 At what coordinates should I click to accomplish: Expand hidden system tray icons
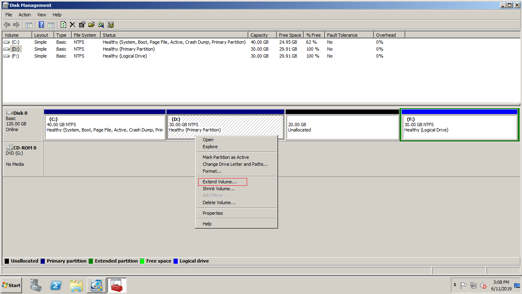[x=455, y=285]
